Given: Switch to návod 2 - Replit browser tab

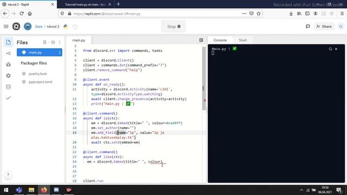Looking at the screenshot, I should (28, 4).
